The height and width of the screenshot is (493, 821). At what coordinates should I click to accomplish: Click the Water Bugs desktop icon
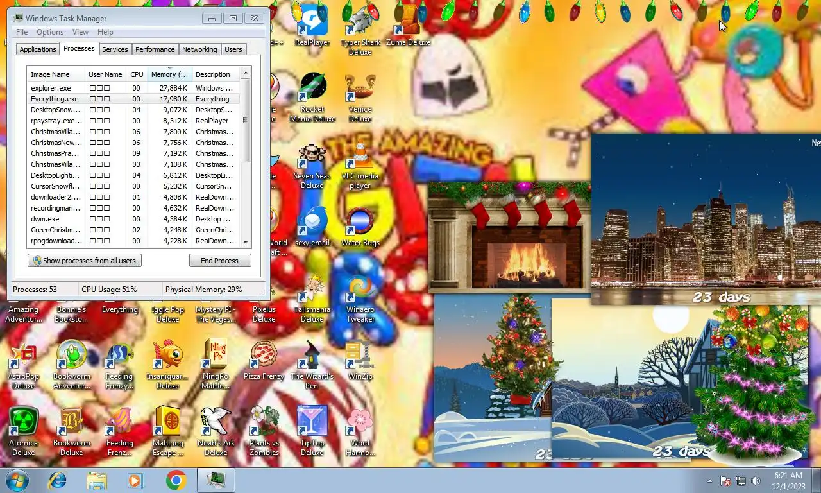(360, 226)
